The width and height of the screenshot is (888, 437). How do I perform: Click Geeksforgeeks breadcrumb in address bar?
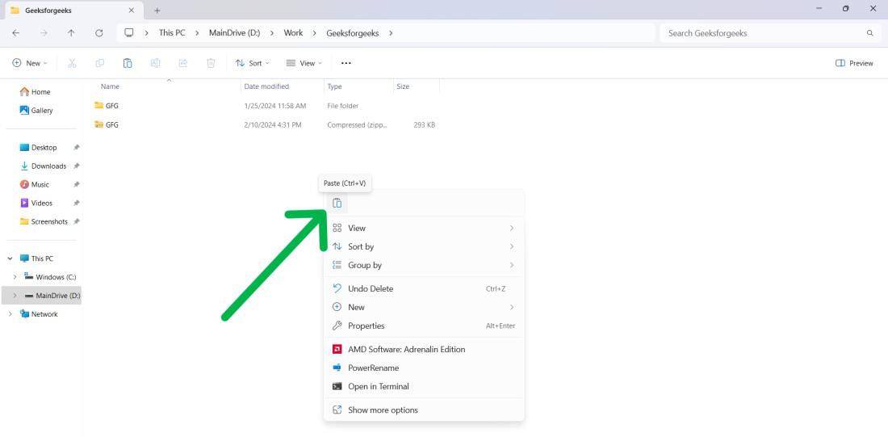point(352,33)
